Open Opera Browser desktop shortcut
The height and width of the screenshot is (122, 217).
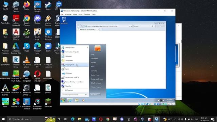tap(37, 76)
